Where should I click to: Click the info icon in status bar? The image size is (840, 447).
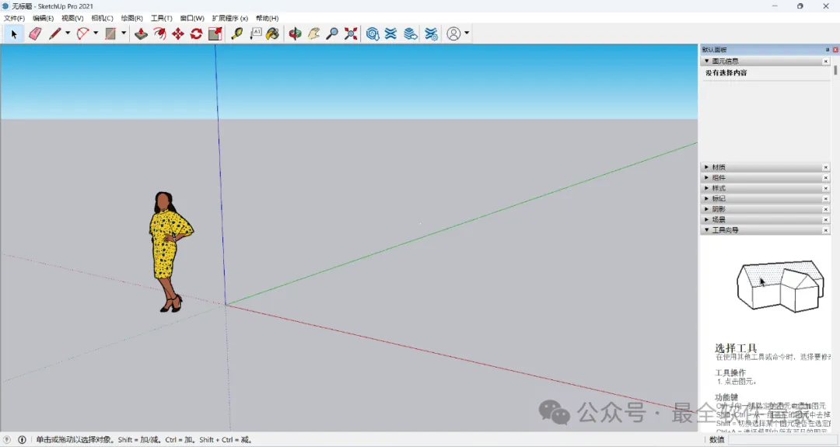tap(22, 439)
